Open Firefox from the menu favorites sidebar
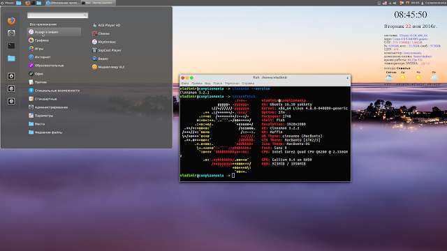 pyautogui.click(x=11, y=20)
